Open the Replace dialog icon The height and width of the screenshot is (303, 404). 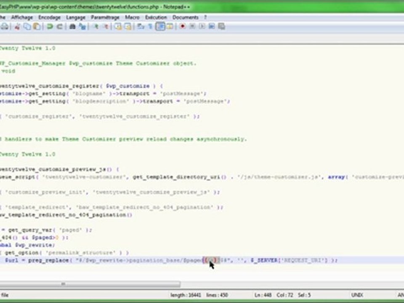[x=82, y=26]
